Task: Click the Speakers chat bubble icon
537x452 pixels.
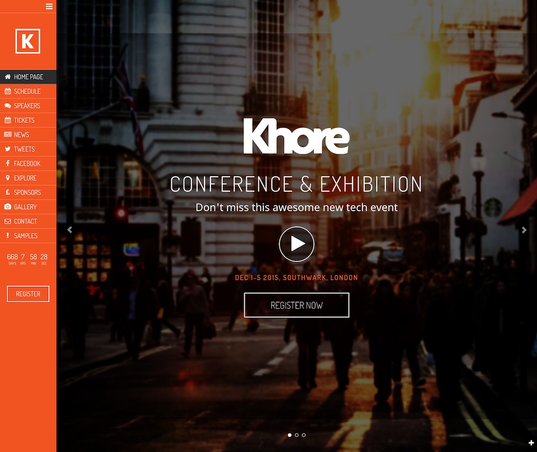Action: coord(8,106)
